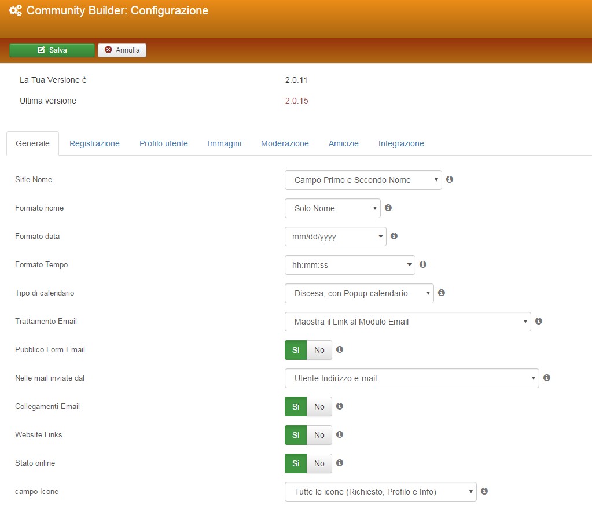The height and width of the screenshot is (505, 592).
Task: Click info icon next to Formato nome
Action: [388, 208]
